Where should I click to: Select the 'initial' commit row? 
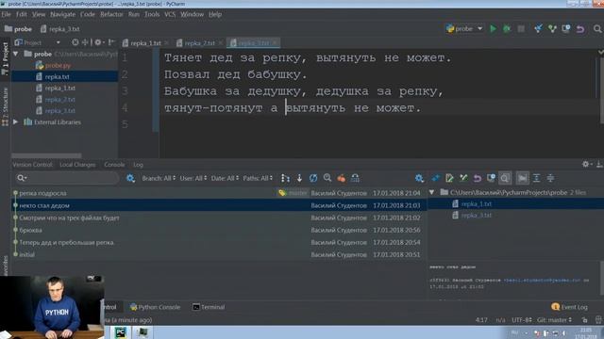click(219, 255)
